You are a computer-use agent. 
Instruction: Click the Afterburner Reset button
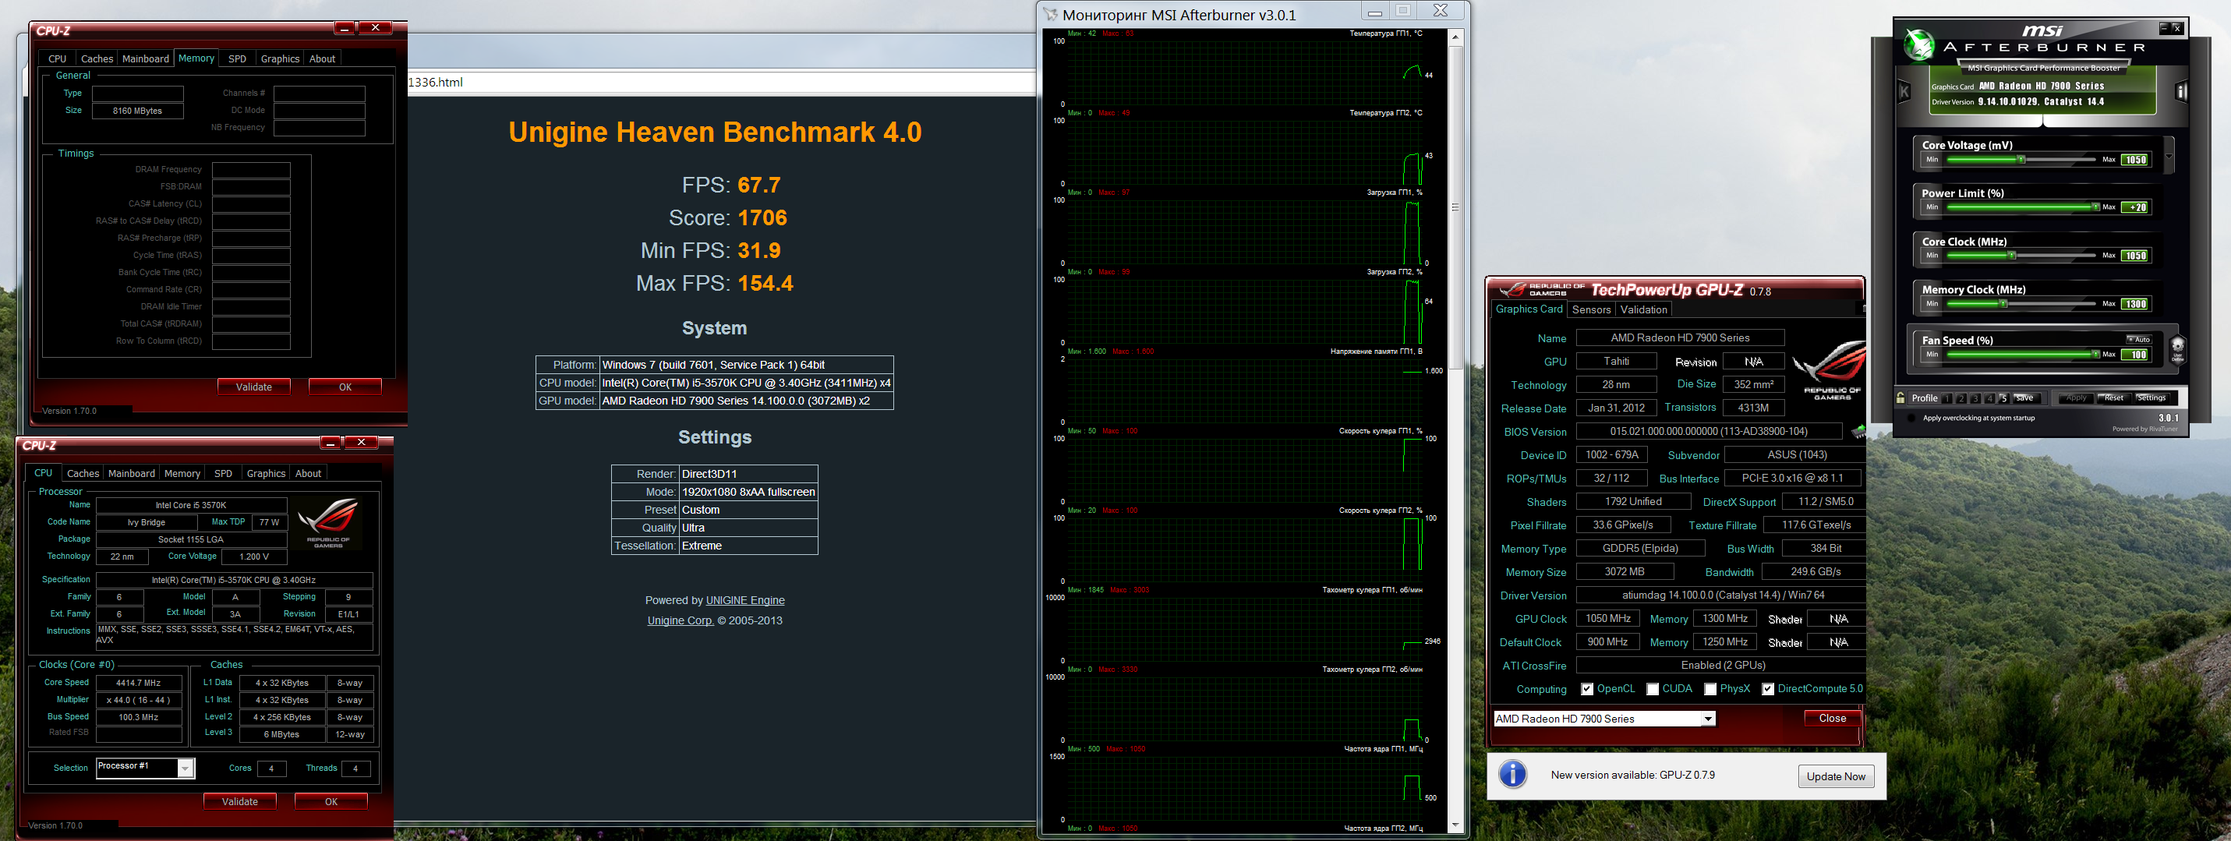(x=2113, y=398)
